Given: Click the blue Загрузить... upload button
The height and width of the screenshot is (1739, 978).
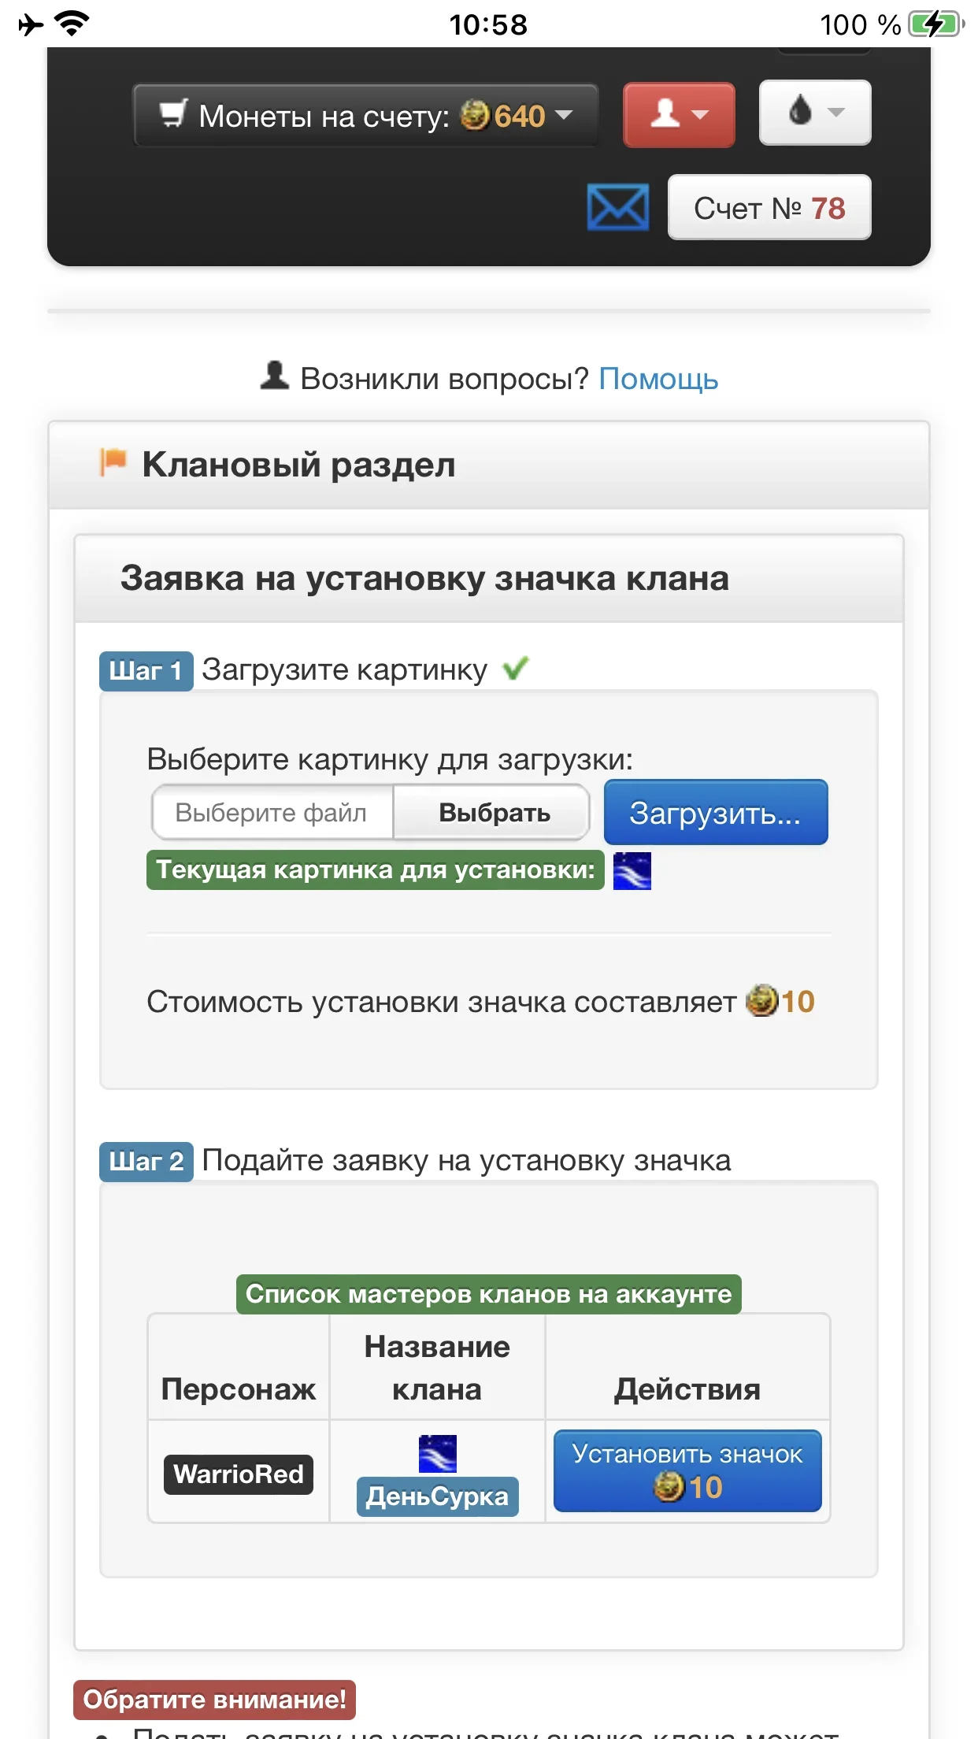Looking at the screenshot, I should coord(716,812).
